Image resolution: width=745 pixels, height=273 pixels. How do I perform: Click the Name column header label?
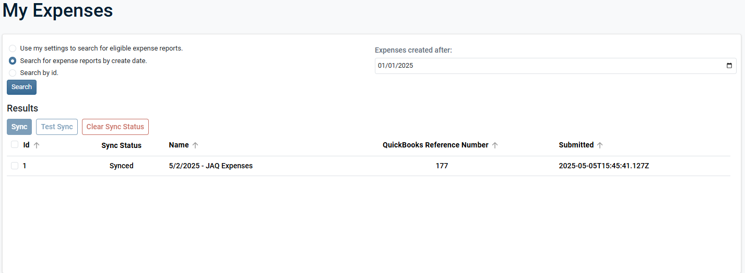tap(179, 145)
